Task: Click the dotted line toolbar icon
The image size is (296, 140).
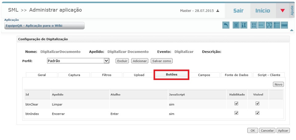Action: point(261,26)
